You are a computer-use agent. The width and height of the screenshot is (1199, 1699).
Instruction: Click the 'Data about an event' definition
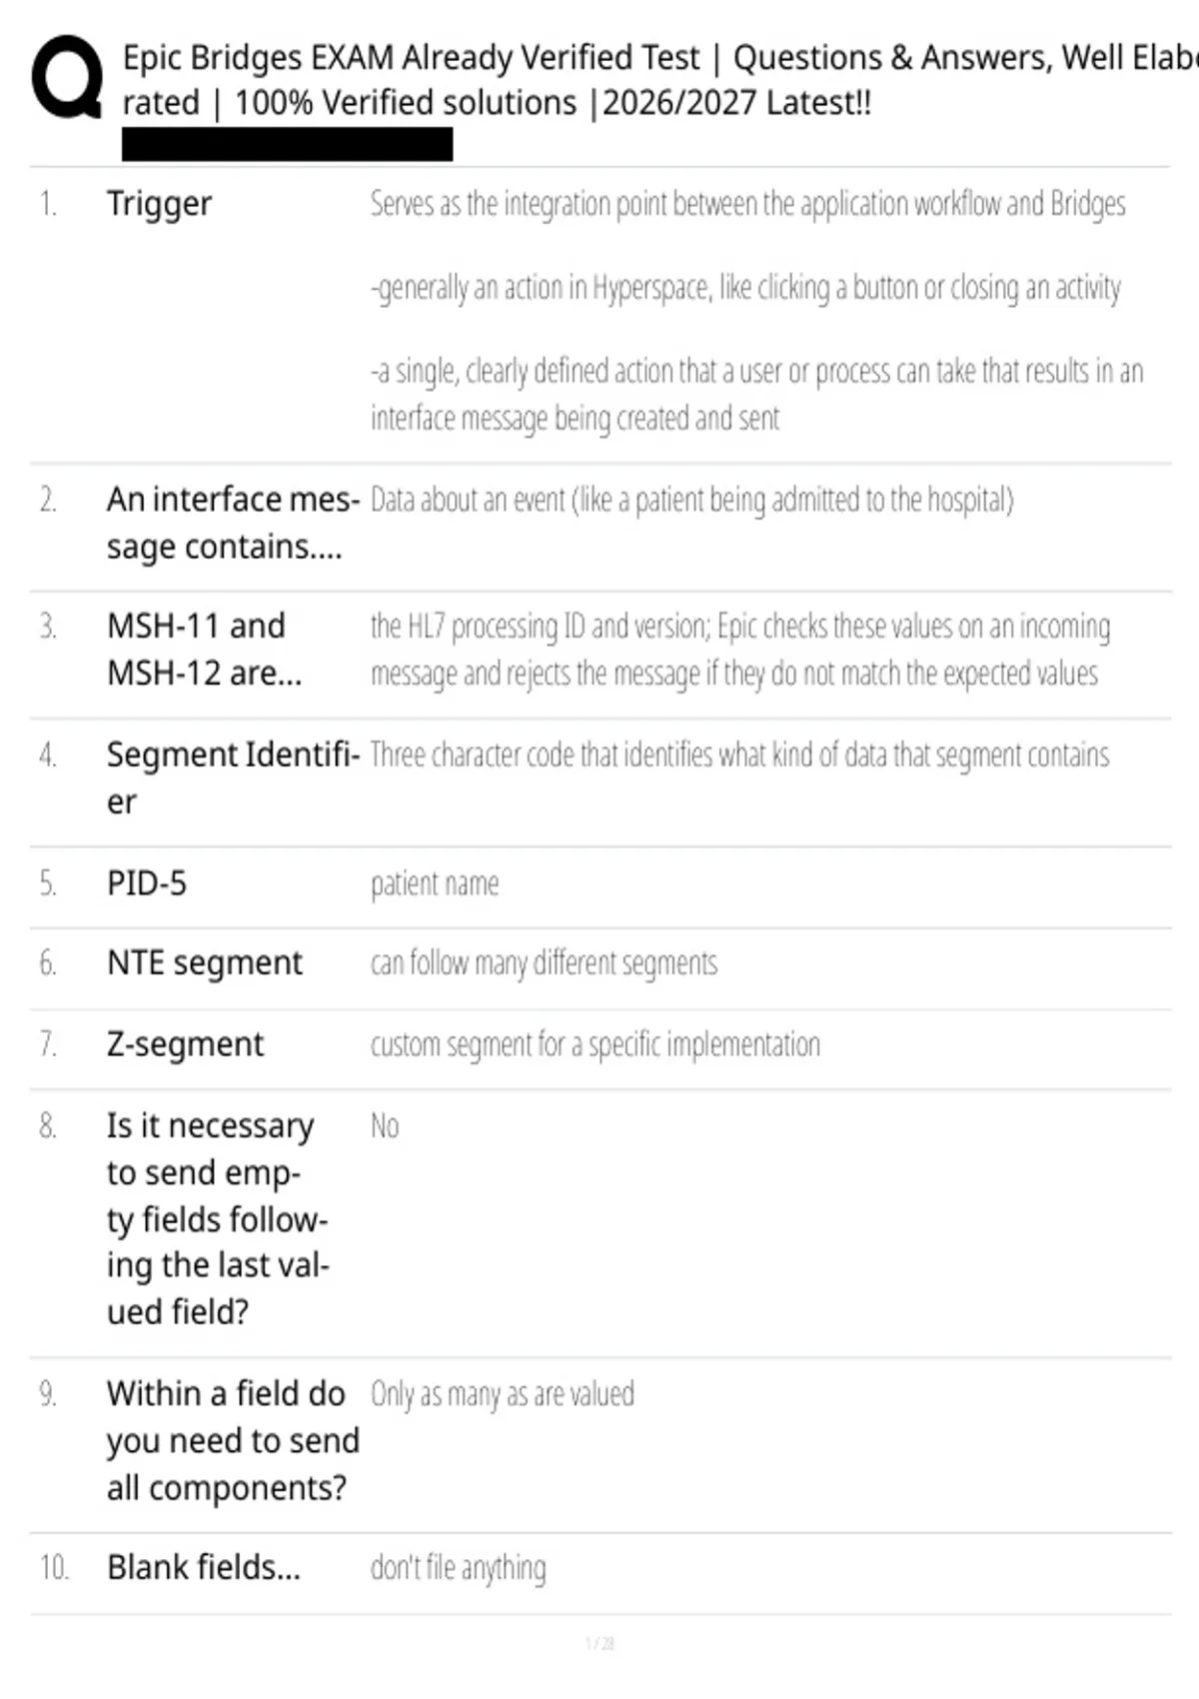coord(691,499)
